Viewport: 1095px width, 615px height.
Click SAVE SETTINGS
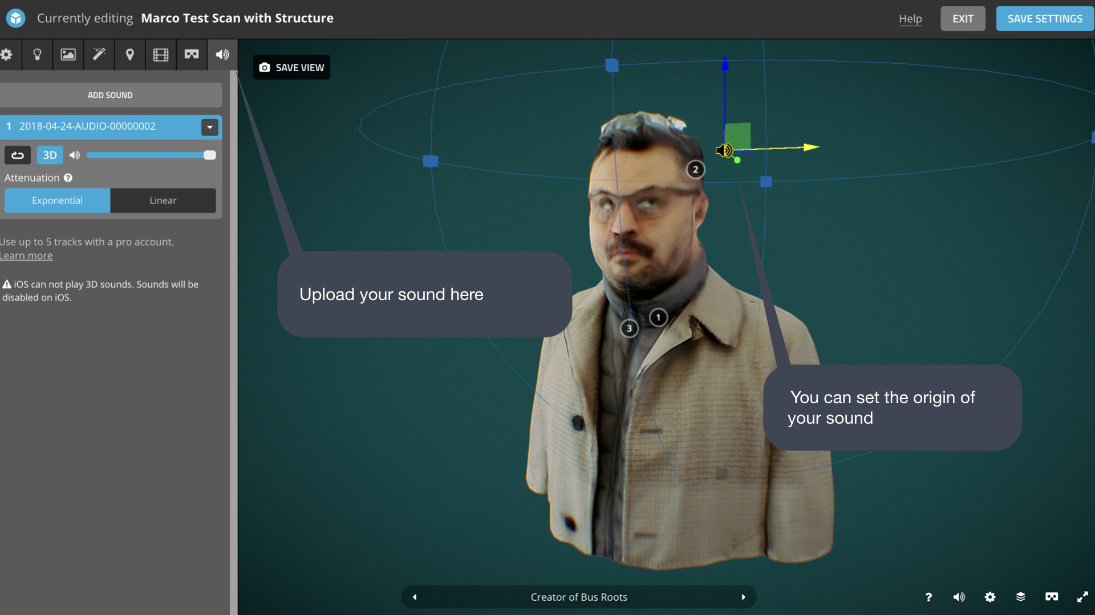click(1045, 18)
